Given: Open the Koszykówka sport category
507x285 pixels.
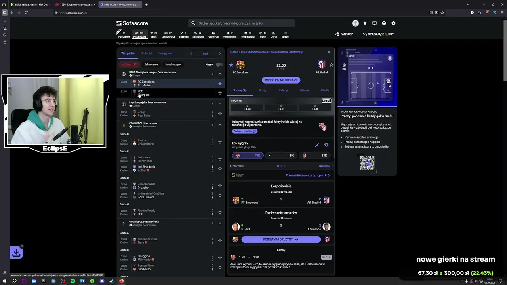Looking at the screenshot, I should [168, 34].
